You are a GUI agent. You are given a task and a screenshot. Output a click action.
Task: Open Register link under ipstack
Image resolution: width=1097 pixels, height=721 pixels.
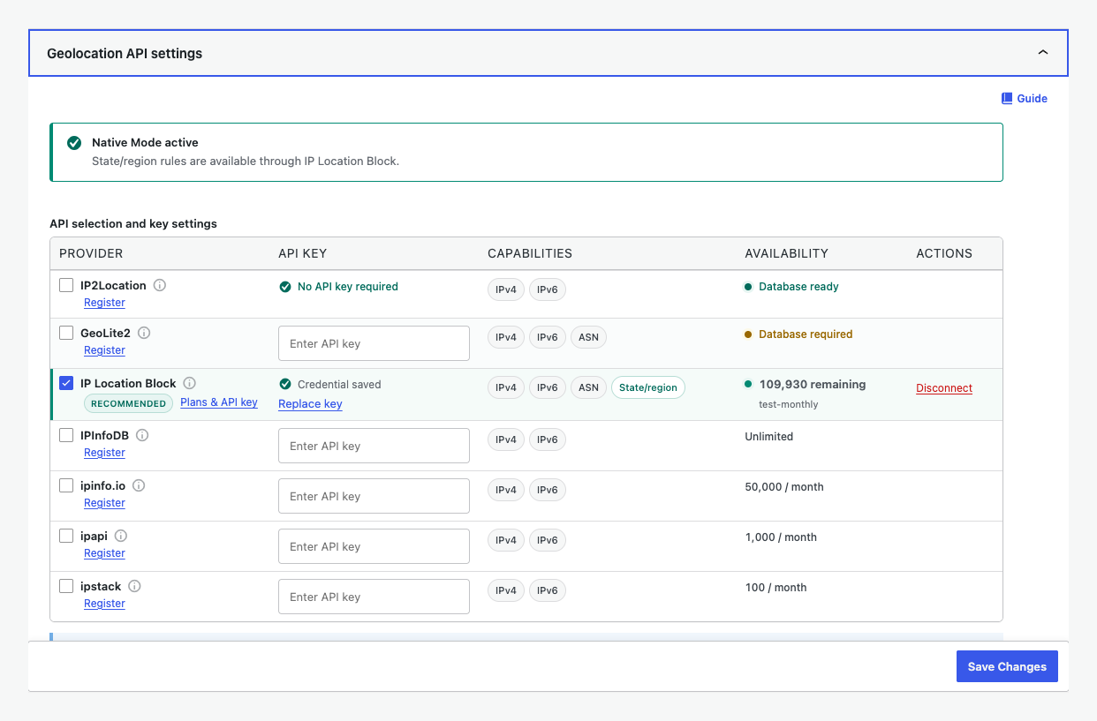pos(104,604)
